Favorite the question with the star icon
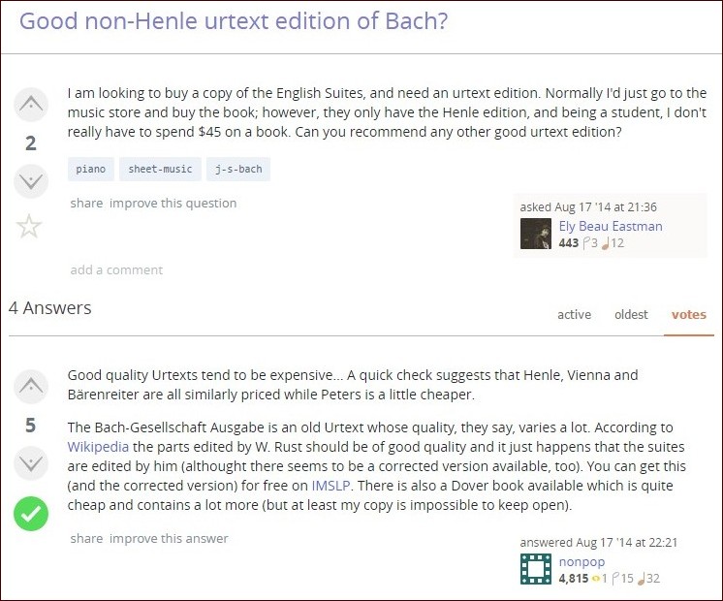Image resolution: width=723 pixels, height=601 pixels. pos(30,227)
